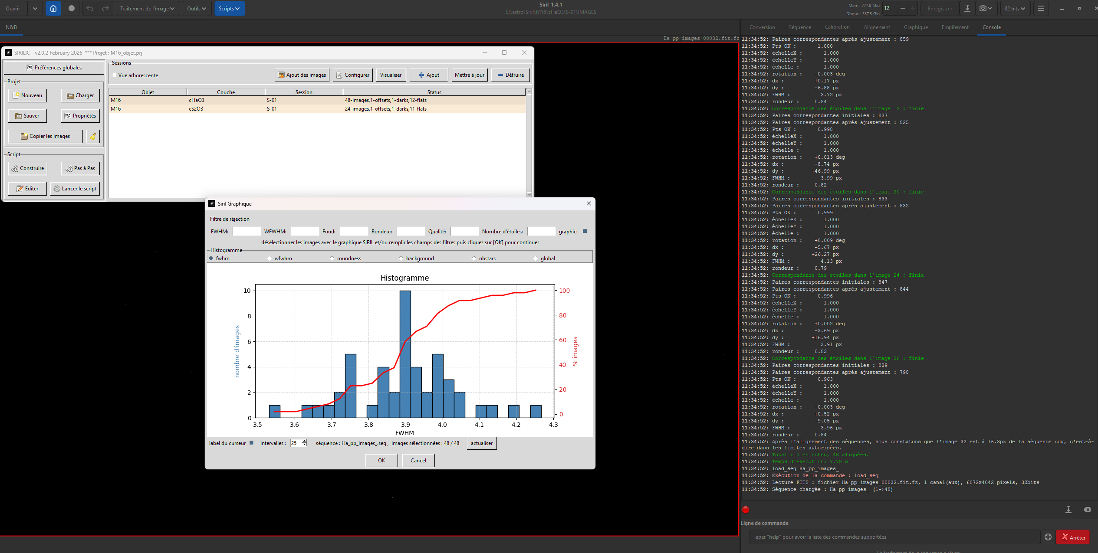Screen dimensions: 1098x553
Task: Click the FWHM filter input field
Action: (x=247, y=232)
